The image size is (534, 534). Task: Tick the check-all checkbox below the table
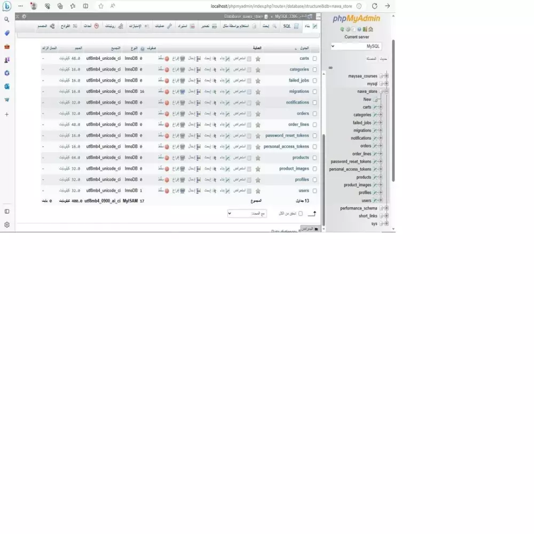300,214
